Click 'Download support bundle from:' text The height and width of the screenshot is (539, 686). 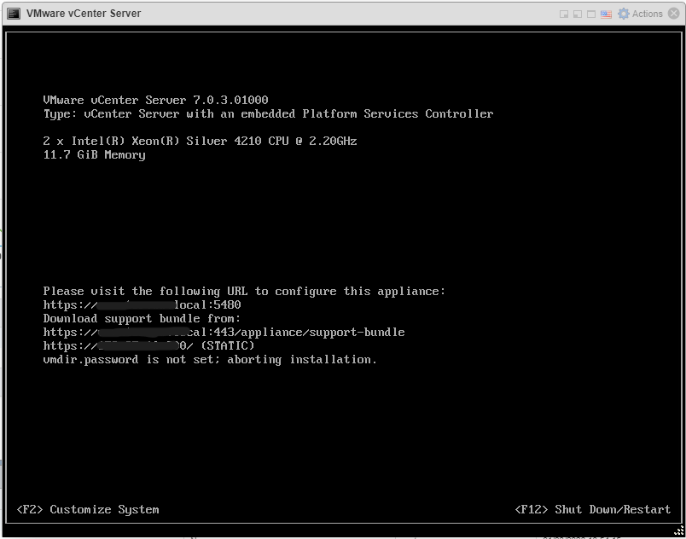(142, 318)
